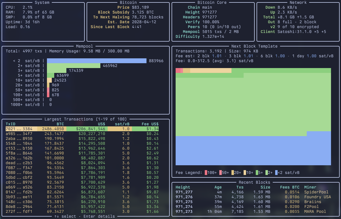Viewport: 341px width, 219px height.
Task: Click the Verify value 100.00%
Action: [x=211, y=22]
